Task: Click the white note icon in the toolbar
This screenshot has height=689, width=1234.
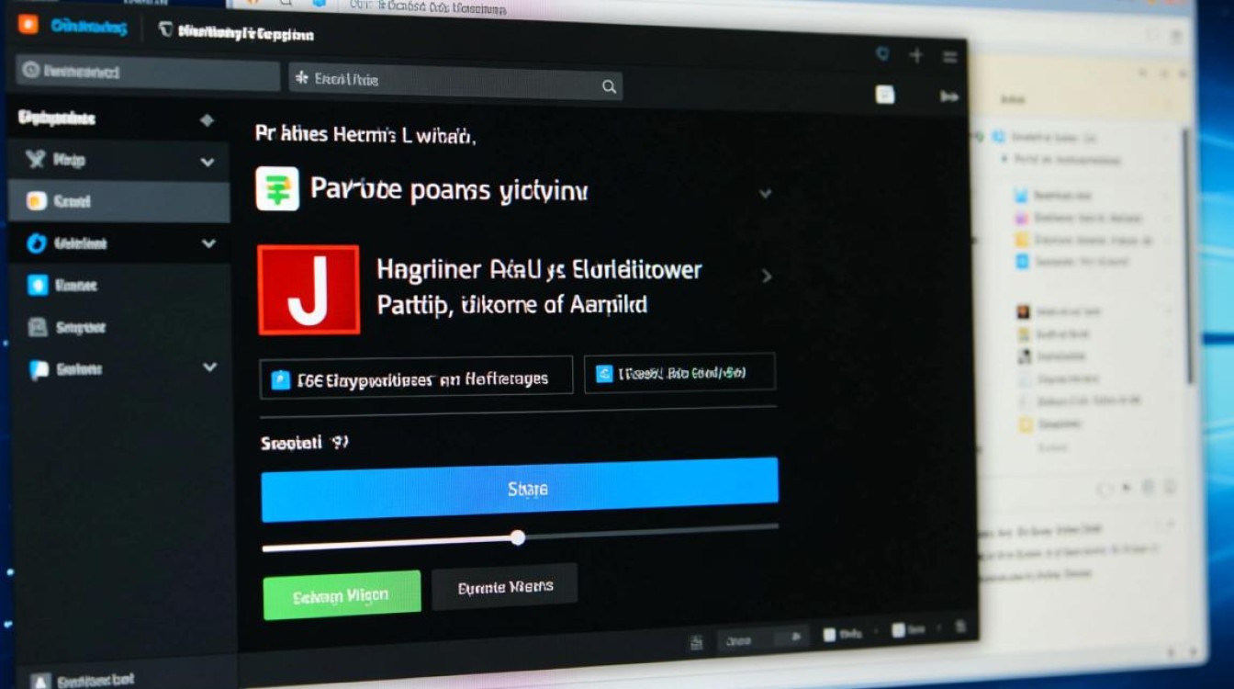Action: click(x=884, y=94)
